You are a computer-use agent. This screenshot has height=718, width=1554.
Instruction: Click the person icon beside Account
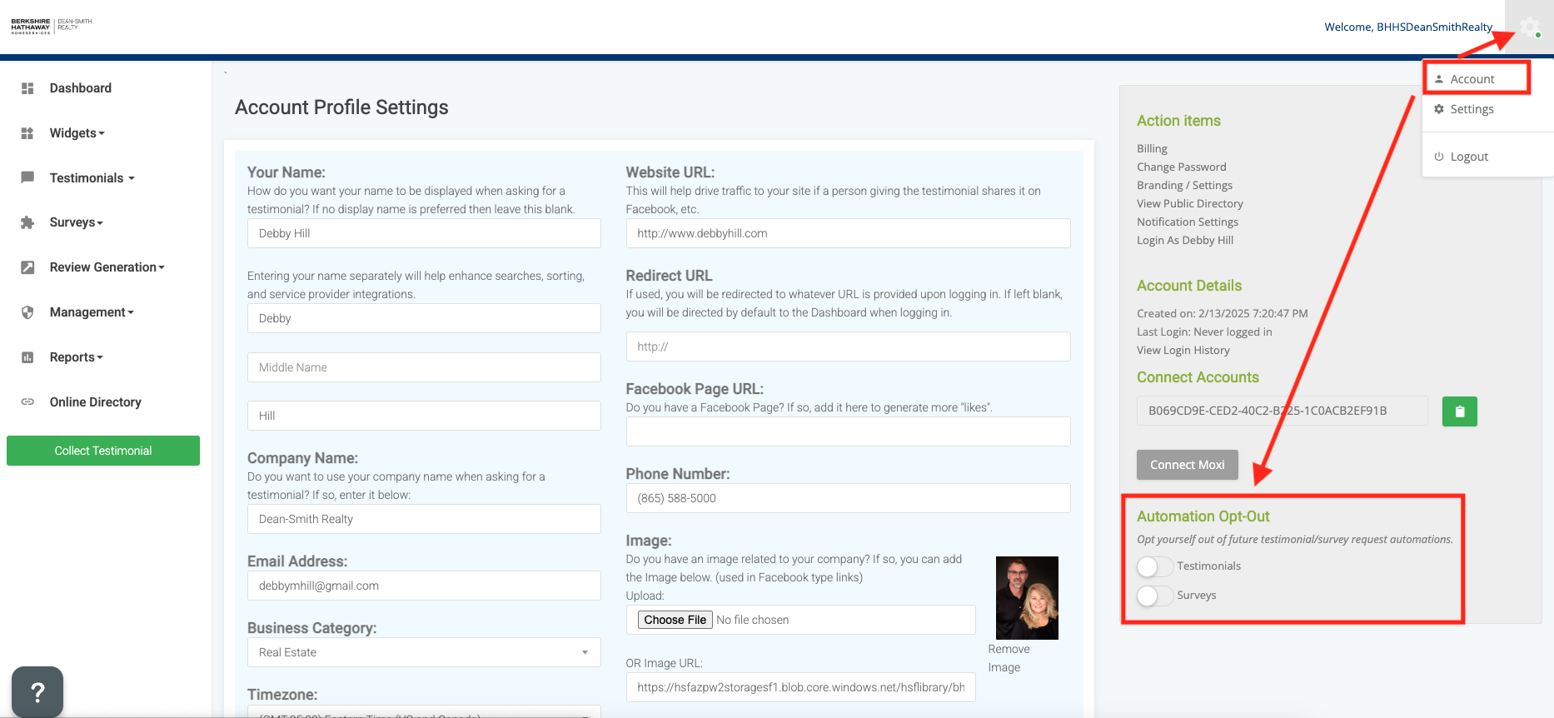1439,79
